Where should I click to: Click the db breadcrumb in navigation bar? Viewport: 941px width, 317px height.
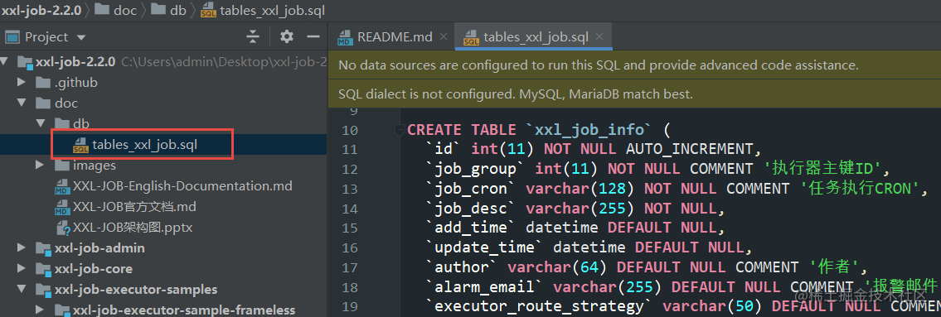[177, 10]
